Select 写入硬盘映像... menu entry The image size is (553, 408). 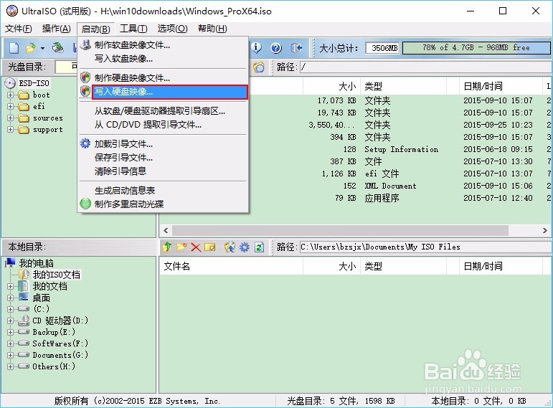coord(170,92)
